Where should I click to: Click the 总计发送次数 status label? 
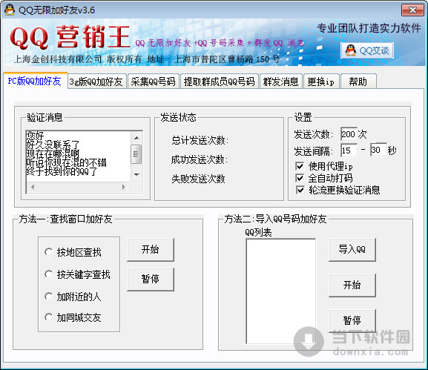[x=200, y=141]
